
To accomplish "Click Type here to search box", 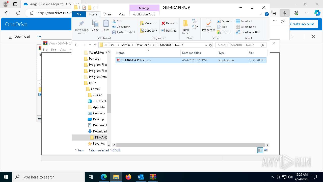I will pyautogui.click(x=48, y=177).
